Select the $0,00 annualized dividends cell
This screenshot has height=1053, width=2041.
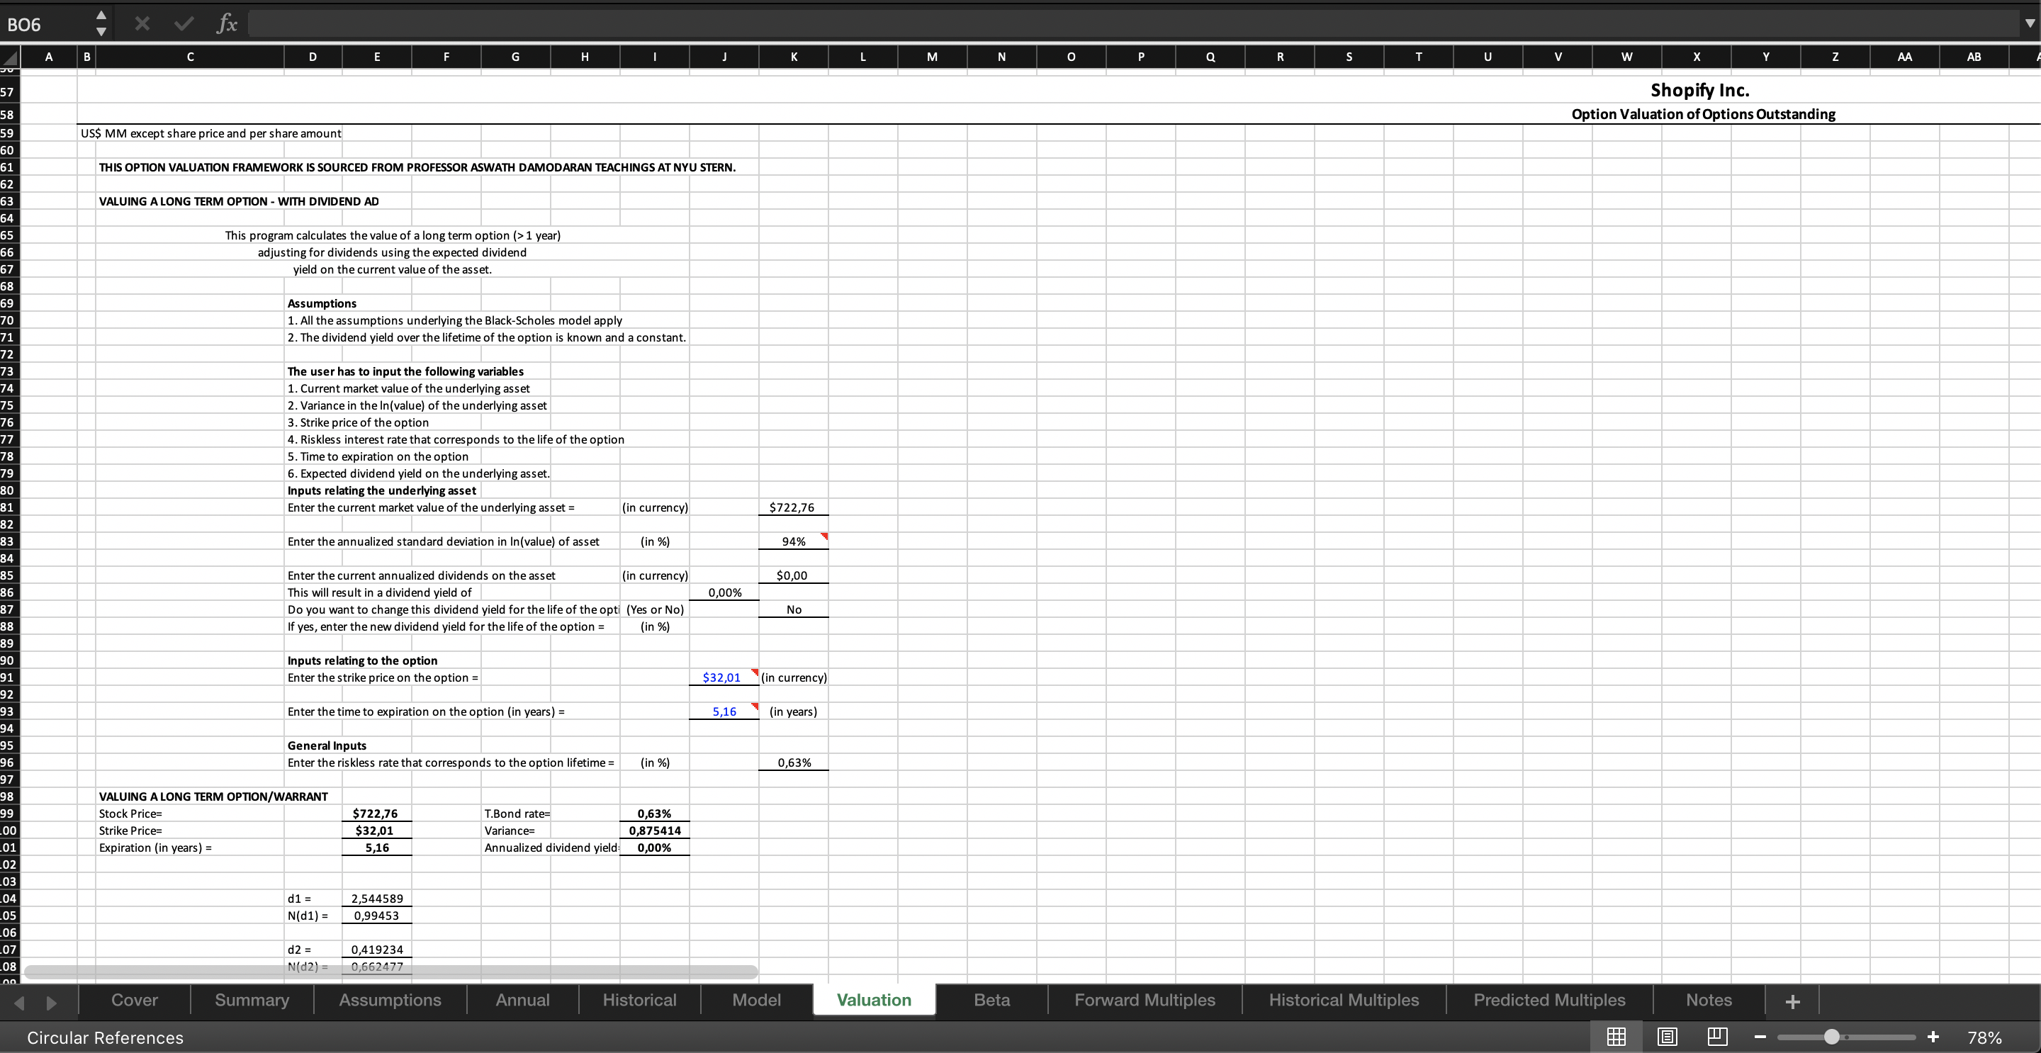[x=794, y=575]
